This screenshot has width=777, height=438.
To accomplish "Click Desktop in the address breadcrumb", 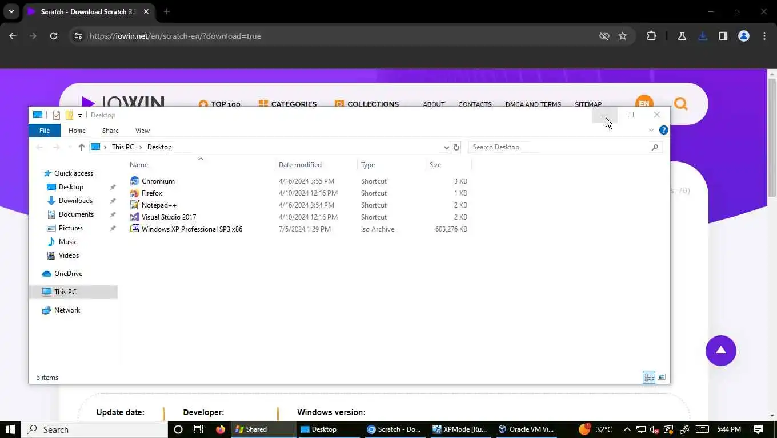I will [159, 147].
